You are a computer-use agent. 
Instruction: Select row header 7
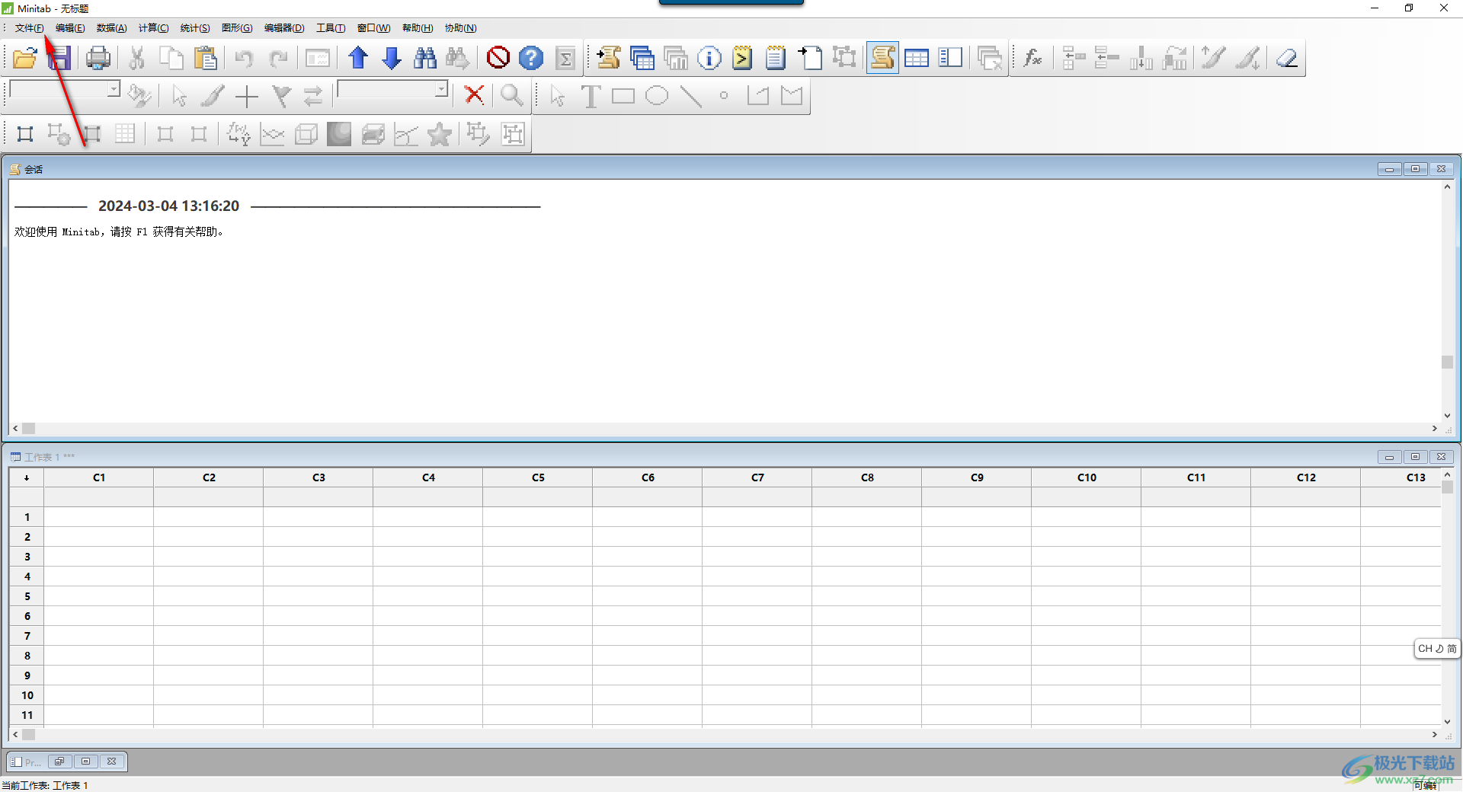[x=27, y=636]
